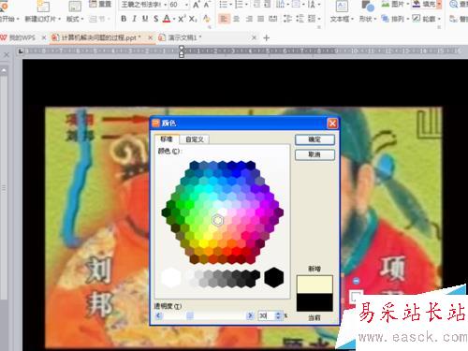This screenshot has width=468, height=351.
Task: Click the fill (填充) paint bucket icon
Action: pos(417,5)
